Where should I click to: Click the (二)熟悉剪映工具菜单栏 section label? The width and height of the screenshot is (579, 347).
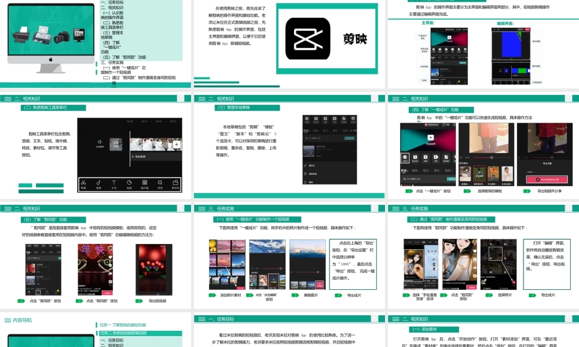[53, 108]
